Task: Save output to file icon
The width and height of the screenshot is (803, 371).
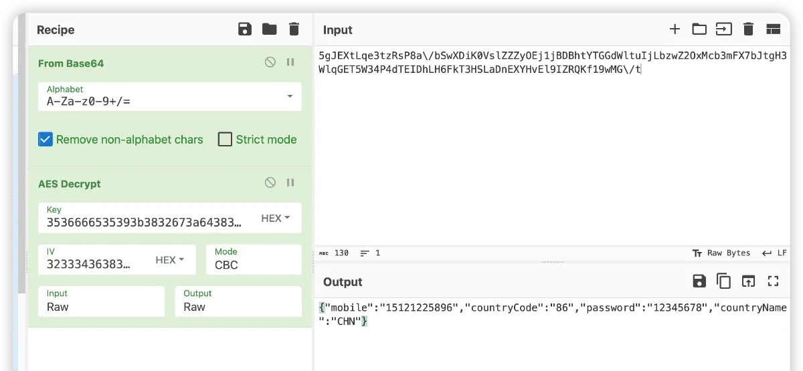Action: click(x=699, y=281)
